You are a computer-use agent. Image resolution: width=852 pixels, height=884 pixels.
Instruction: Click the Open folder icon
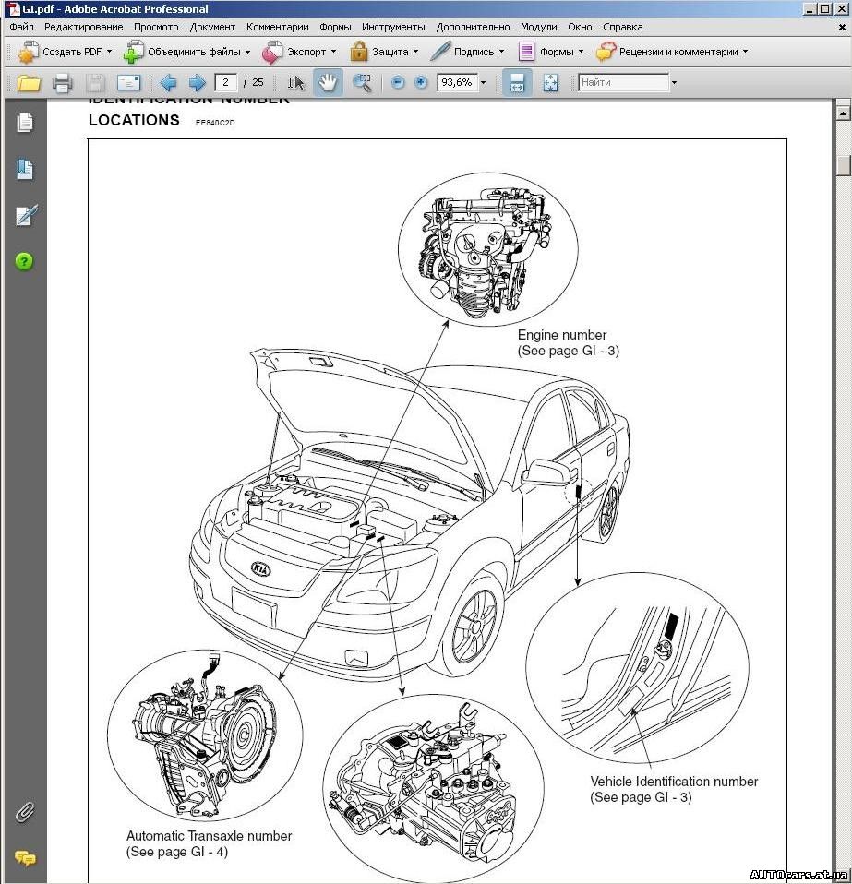[29, 83]
